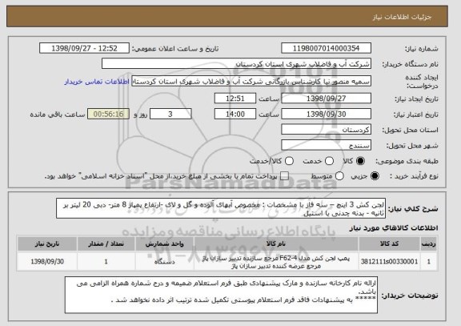Click product code 3812111s00330001 cell

pos(389,262)
